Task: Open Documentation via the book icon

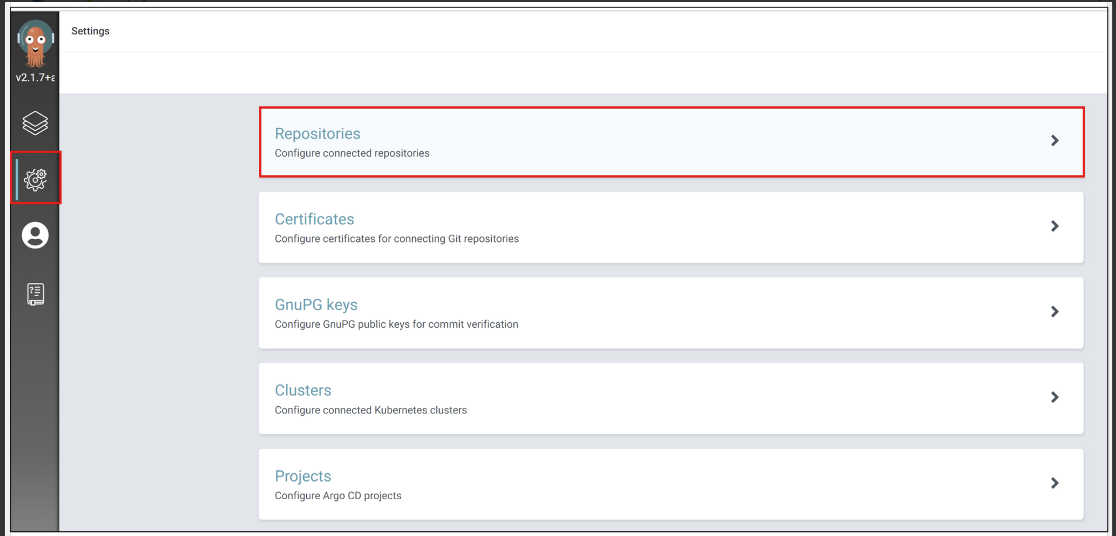Action: (x=35, y=295)
